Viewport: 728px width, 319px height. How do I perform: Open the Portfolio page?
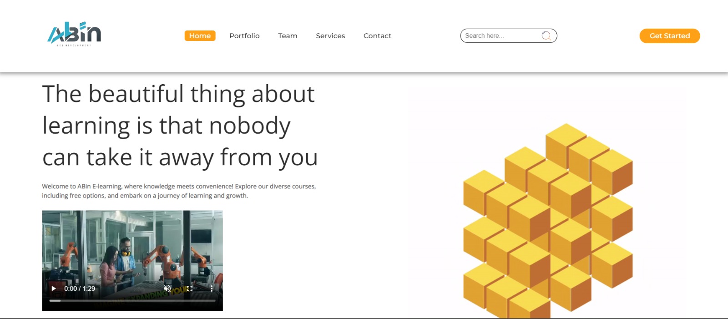244,36
